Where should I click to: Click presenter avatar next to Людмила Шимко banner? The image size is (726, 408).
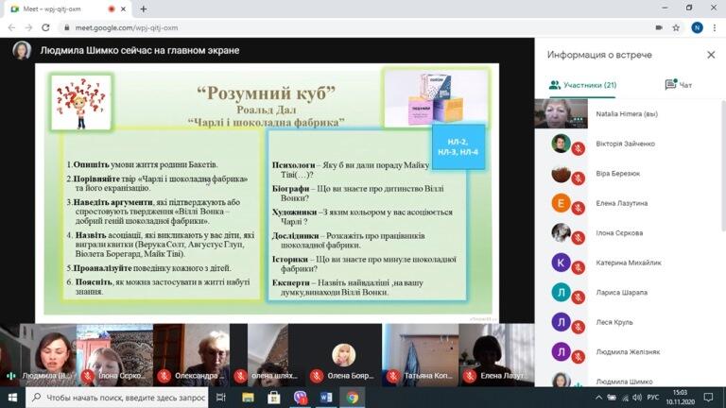pos(22,50)
